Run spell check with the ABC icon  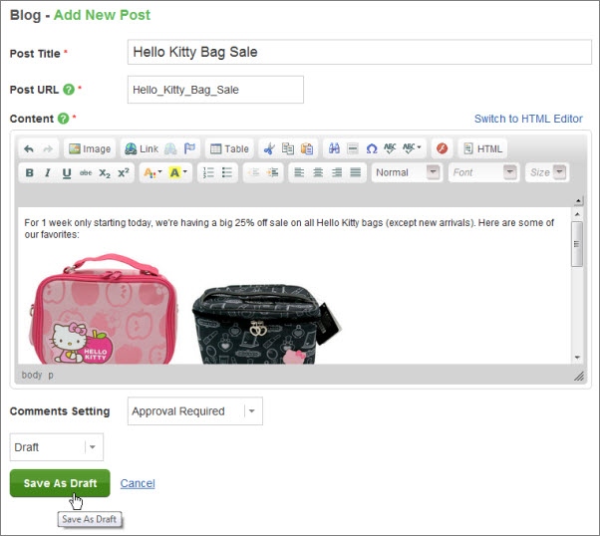(390, 148)
